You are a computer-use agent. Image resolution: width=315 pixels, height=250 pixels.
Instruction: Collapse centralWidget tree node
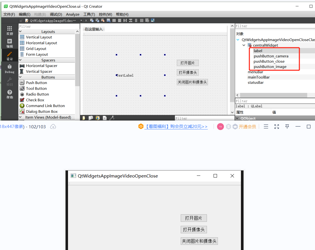244,45
